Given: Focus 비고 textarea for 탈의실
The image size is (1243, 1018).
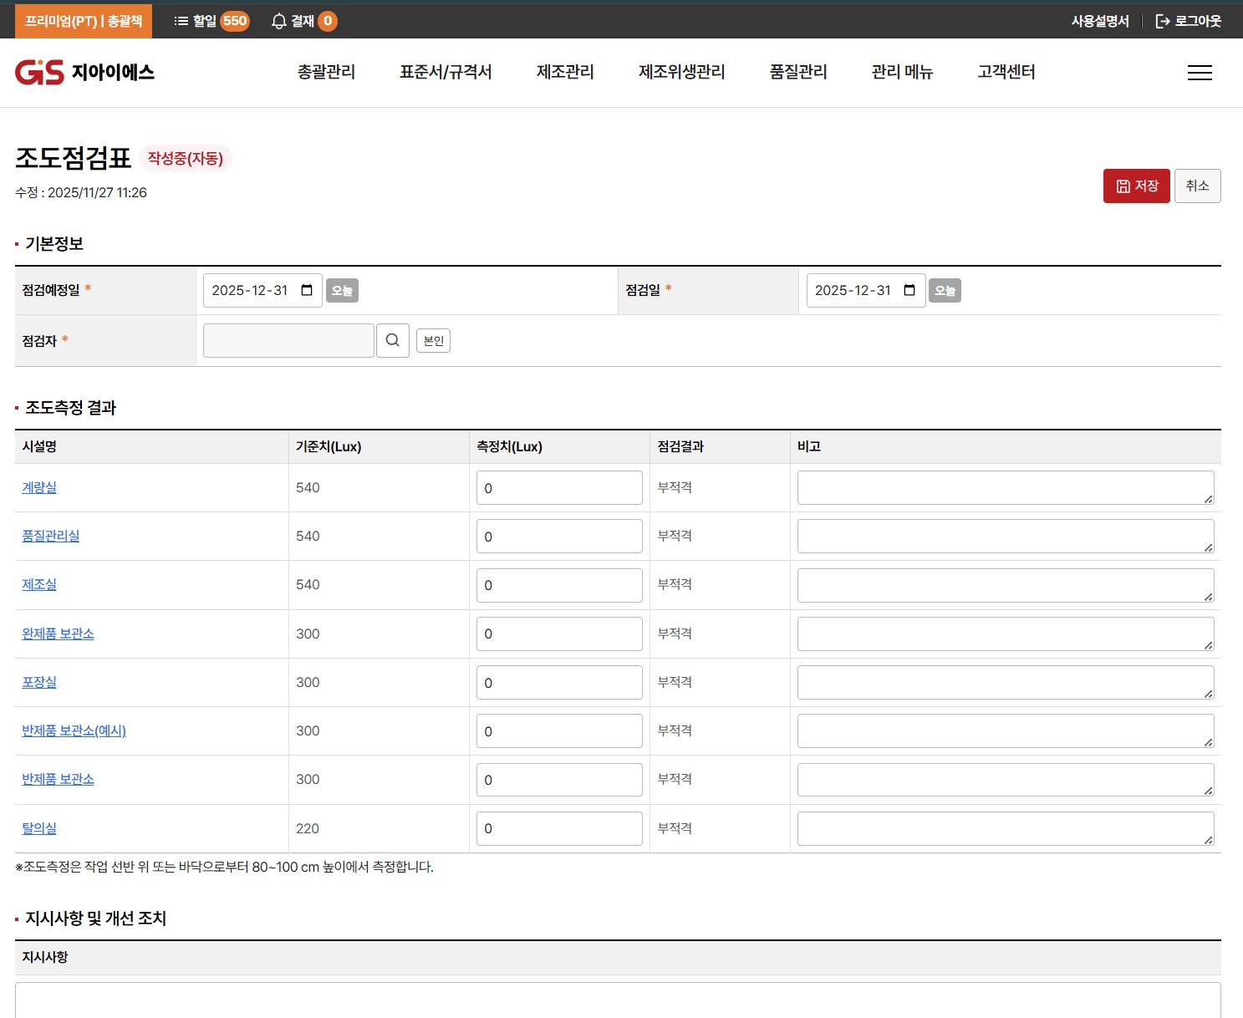Looking at the screenshot, I should pos(1006,828).
